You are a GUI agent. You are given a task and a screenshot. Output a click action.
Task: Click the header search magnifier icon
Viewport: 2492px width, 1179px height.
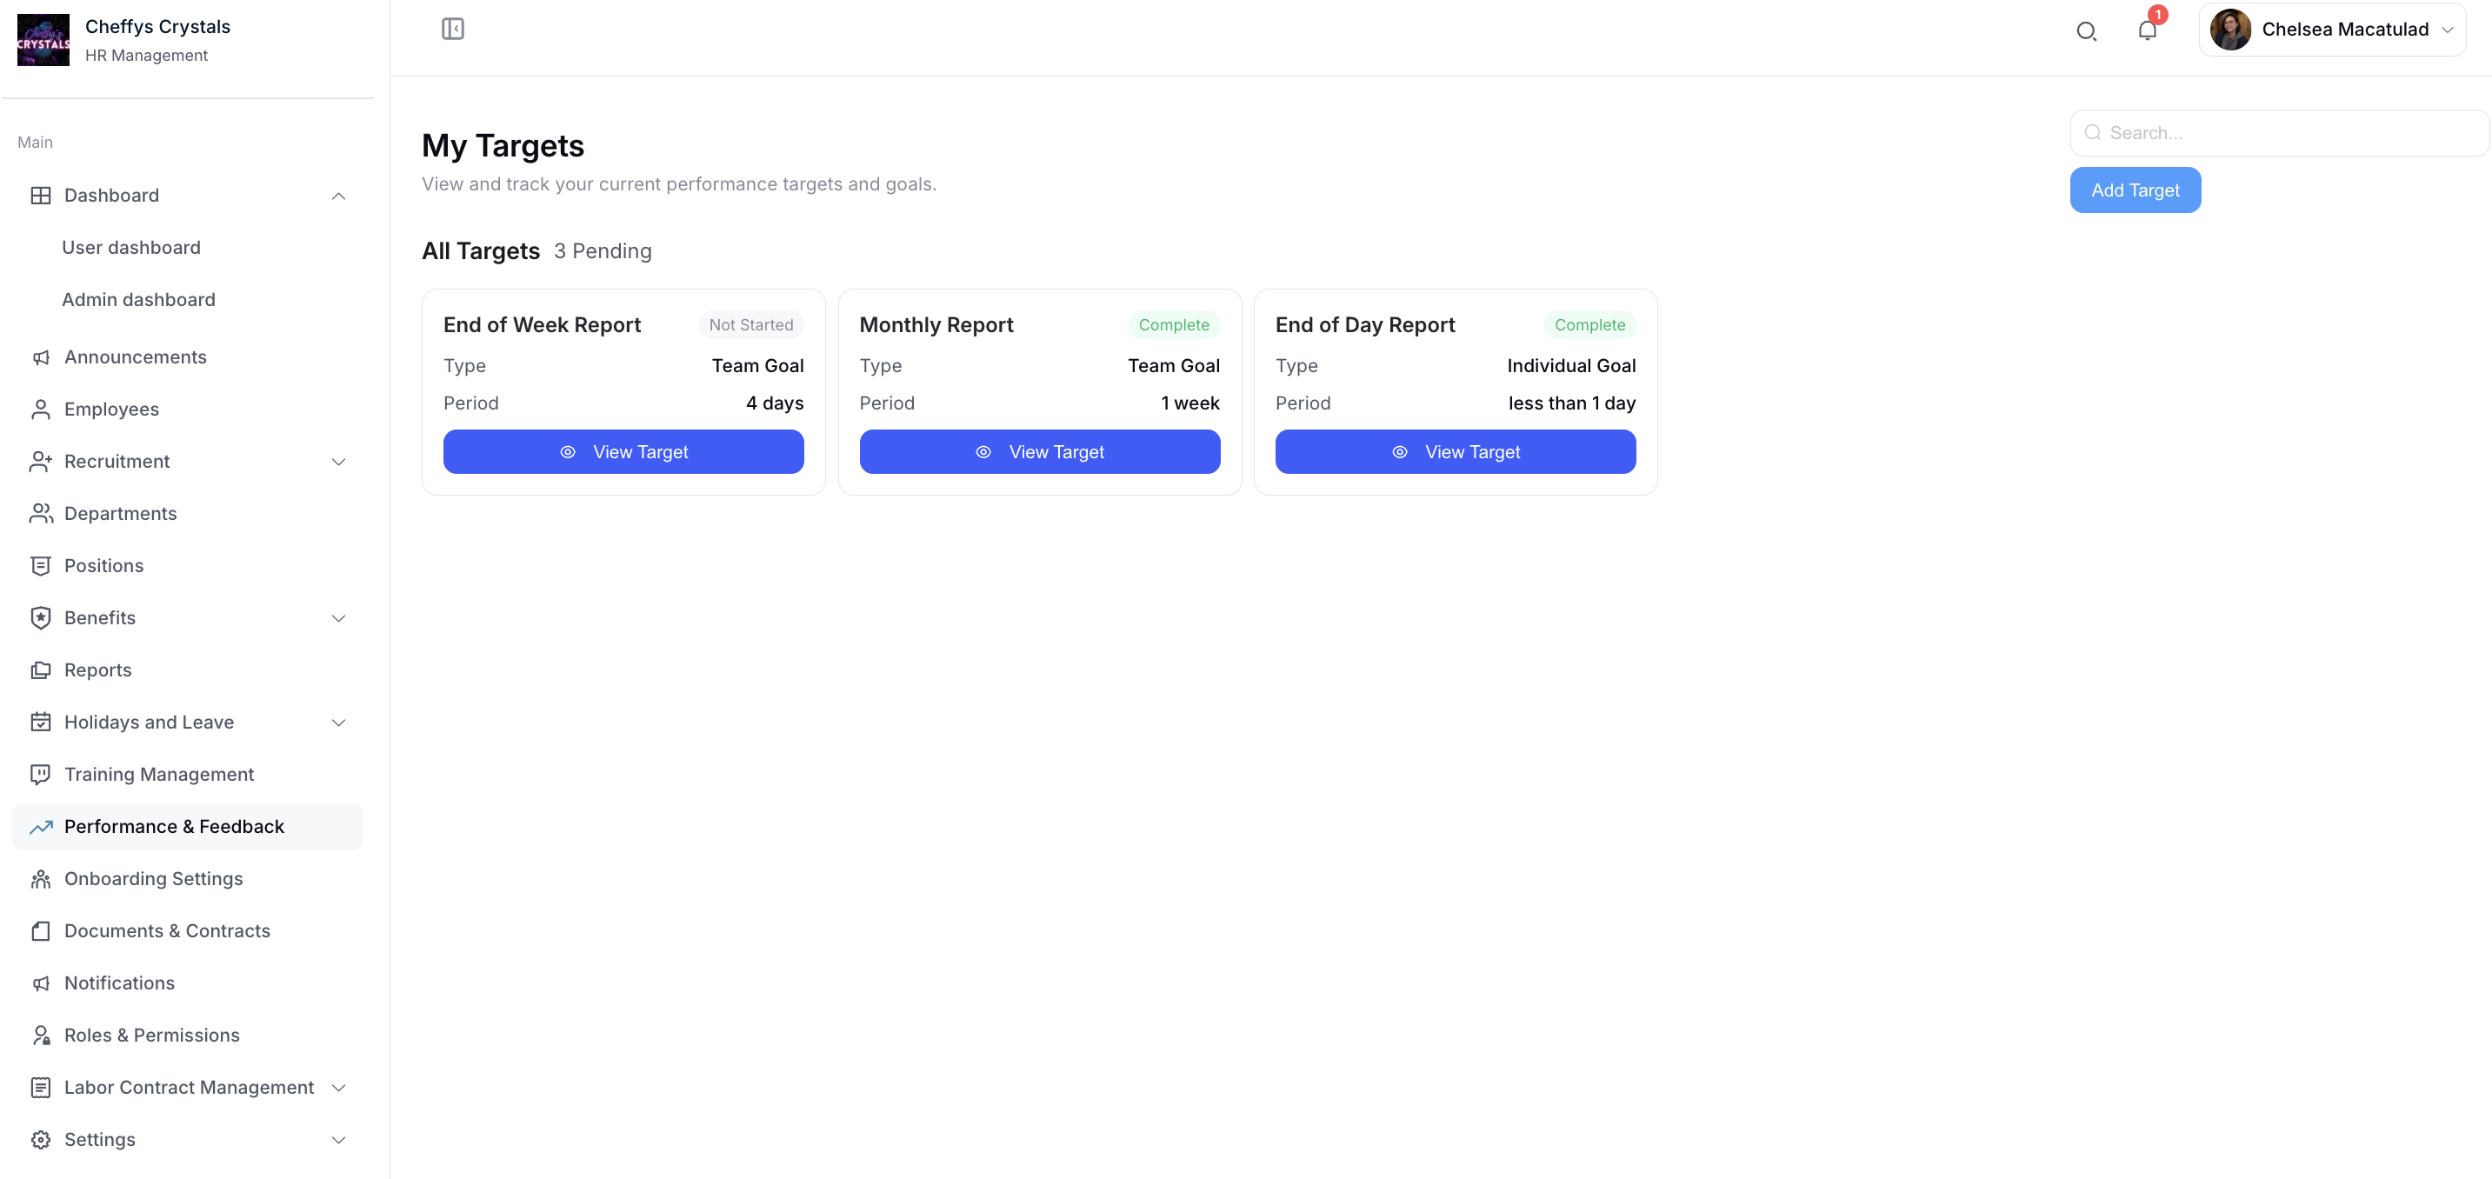[x=2087, y=31]
